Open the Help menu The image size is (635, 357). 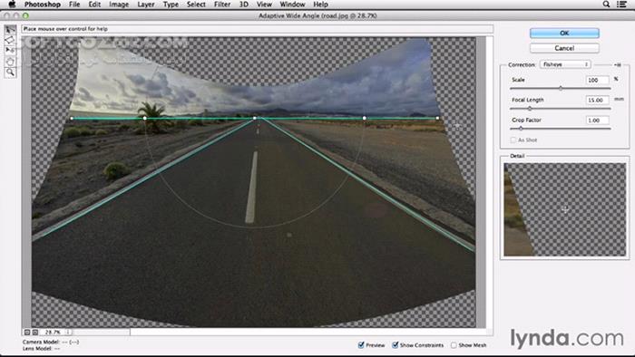point(320,5)
